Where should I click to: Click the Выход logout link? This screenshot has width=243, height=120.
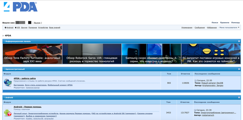pyautogui.click(x=37, y=23)
